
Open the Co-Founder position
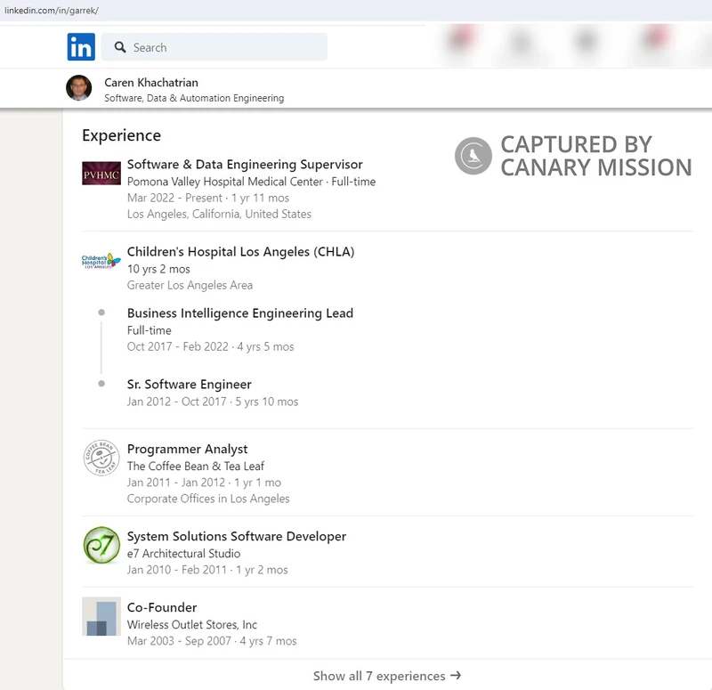pos(162,608)
